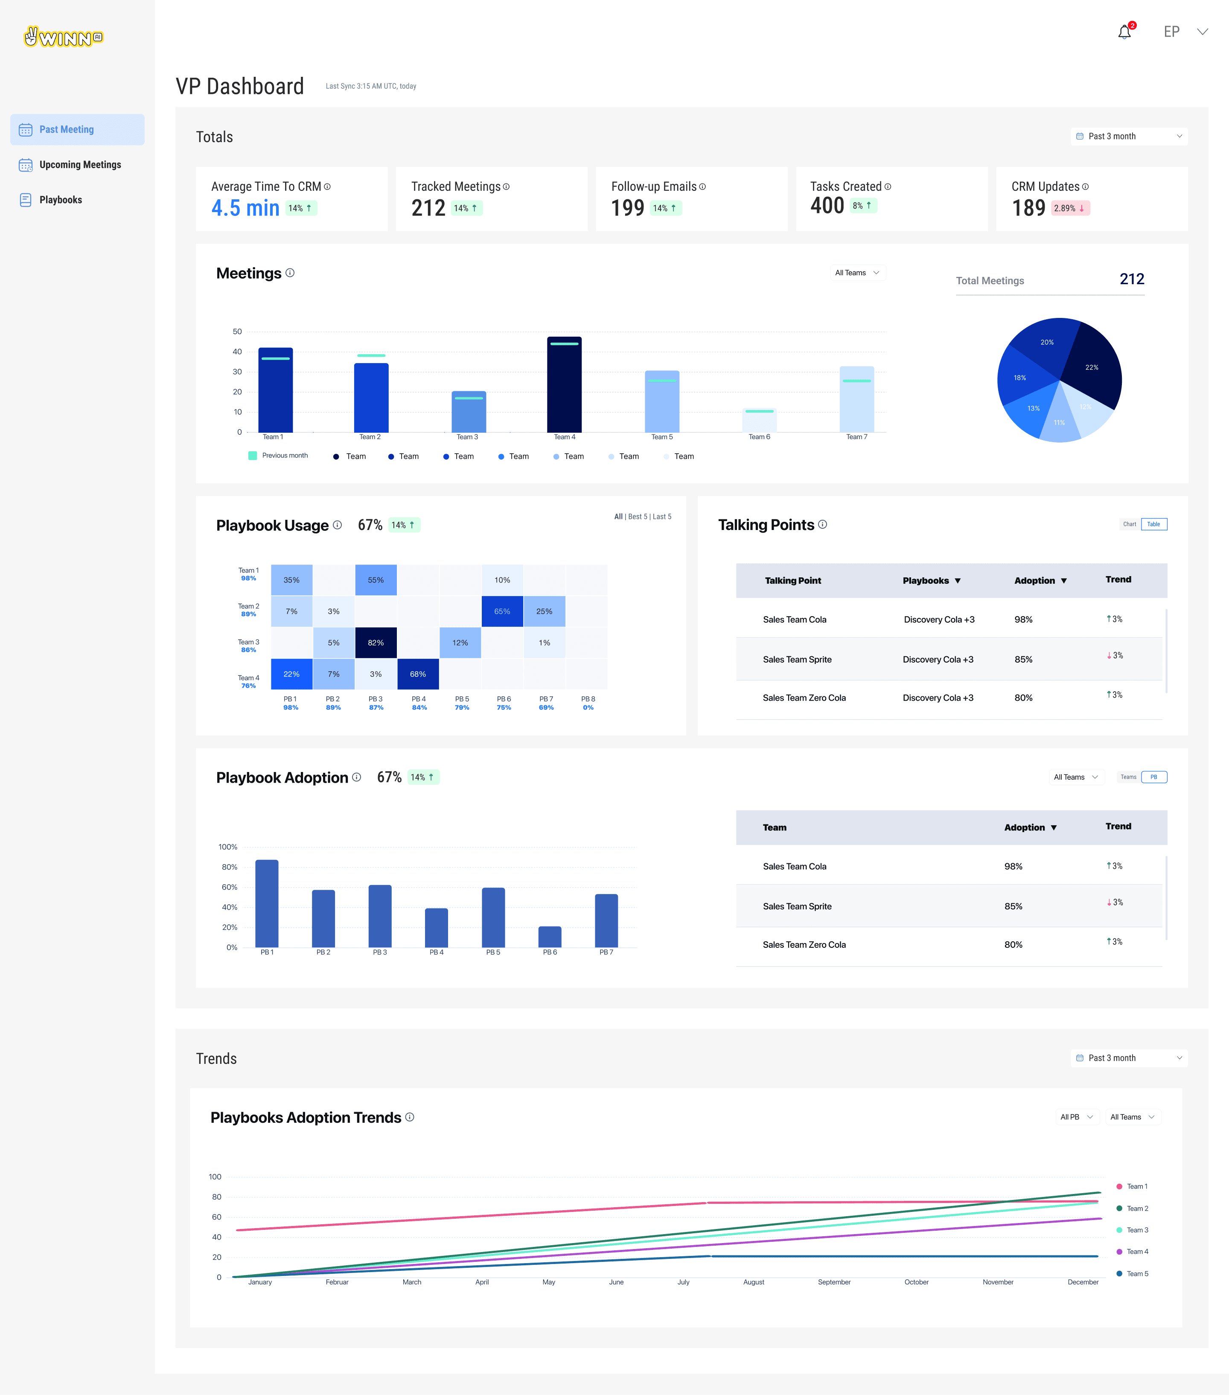Click the WINN.AI logo

click(x=64, y=38)
